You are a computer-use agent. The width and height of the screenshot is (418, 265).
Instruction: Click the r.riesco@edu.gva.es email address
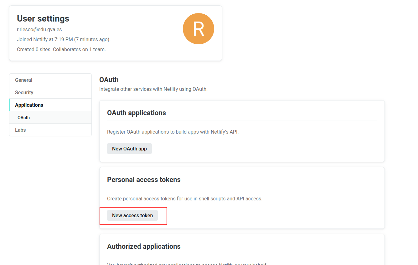coord(39,30)
